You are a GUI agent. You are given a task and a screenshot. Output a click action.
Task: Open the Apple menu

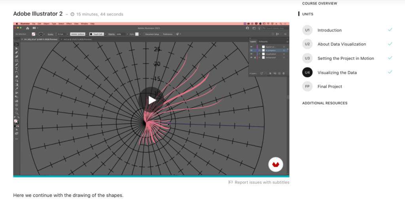[x=17, y=24]
